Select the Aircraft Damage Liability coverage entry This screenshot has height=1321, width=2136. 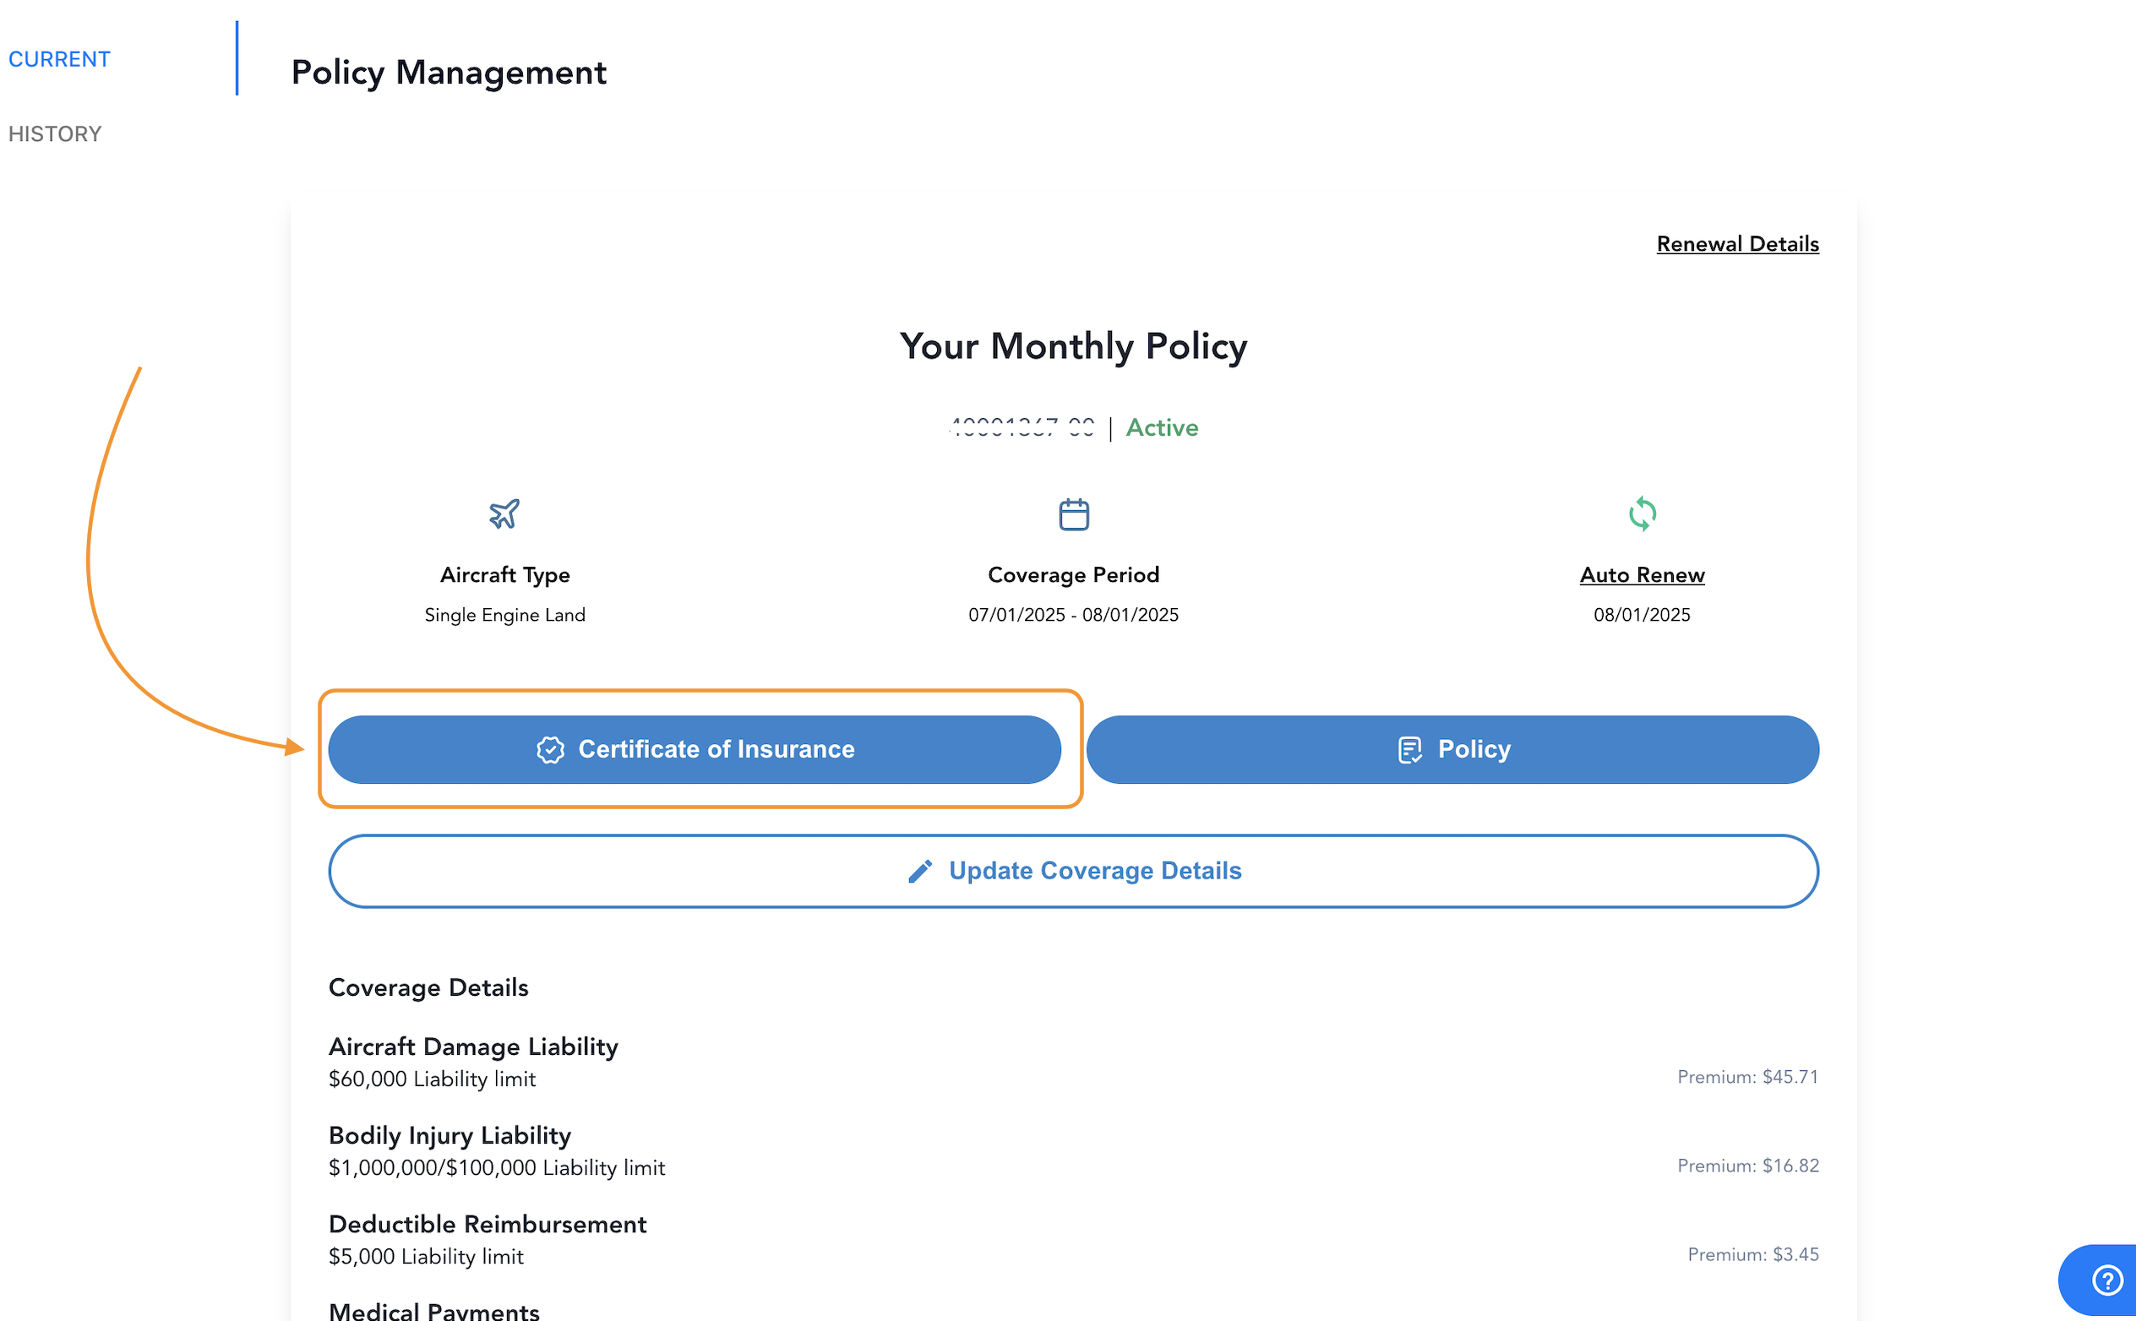click(473, 1046)
